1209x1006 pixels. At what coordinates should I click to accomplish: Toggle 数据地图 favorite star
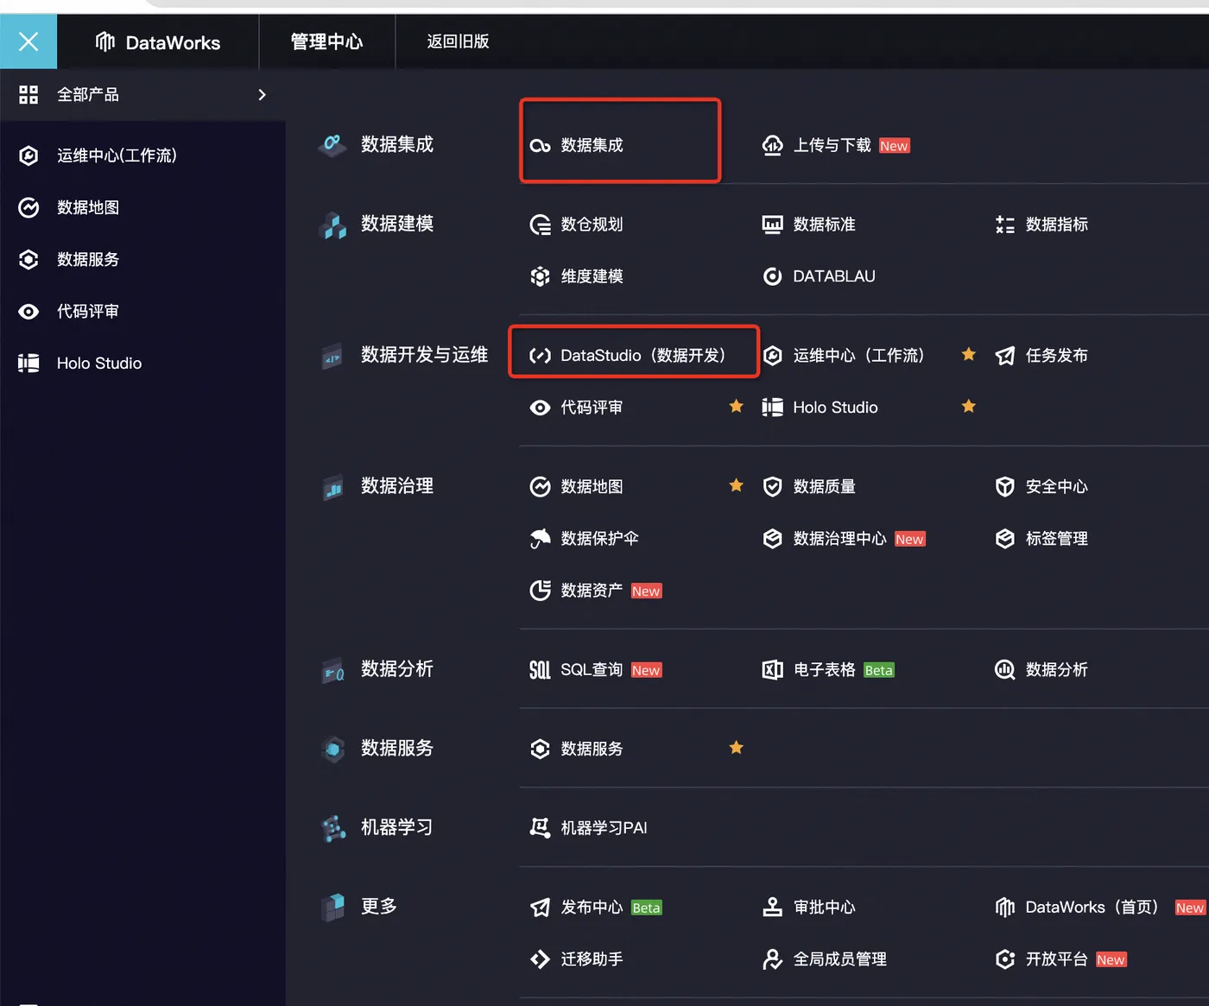[x=736, y=485]
